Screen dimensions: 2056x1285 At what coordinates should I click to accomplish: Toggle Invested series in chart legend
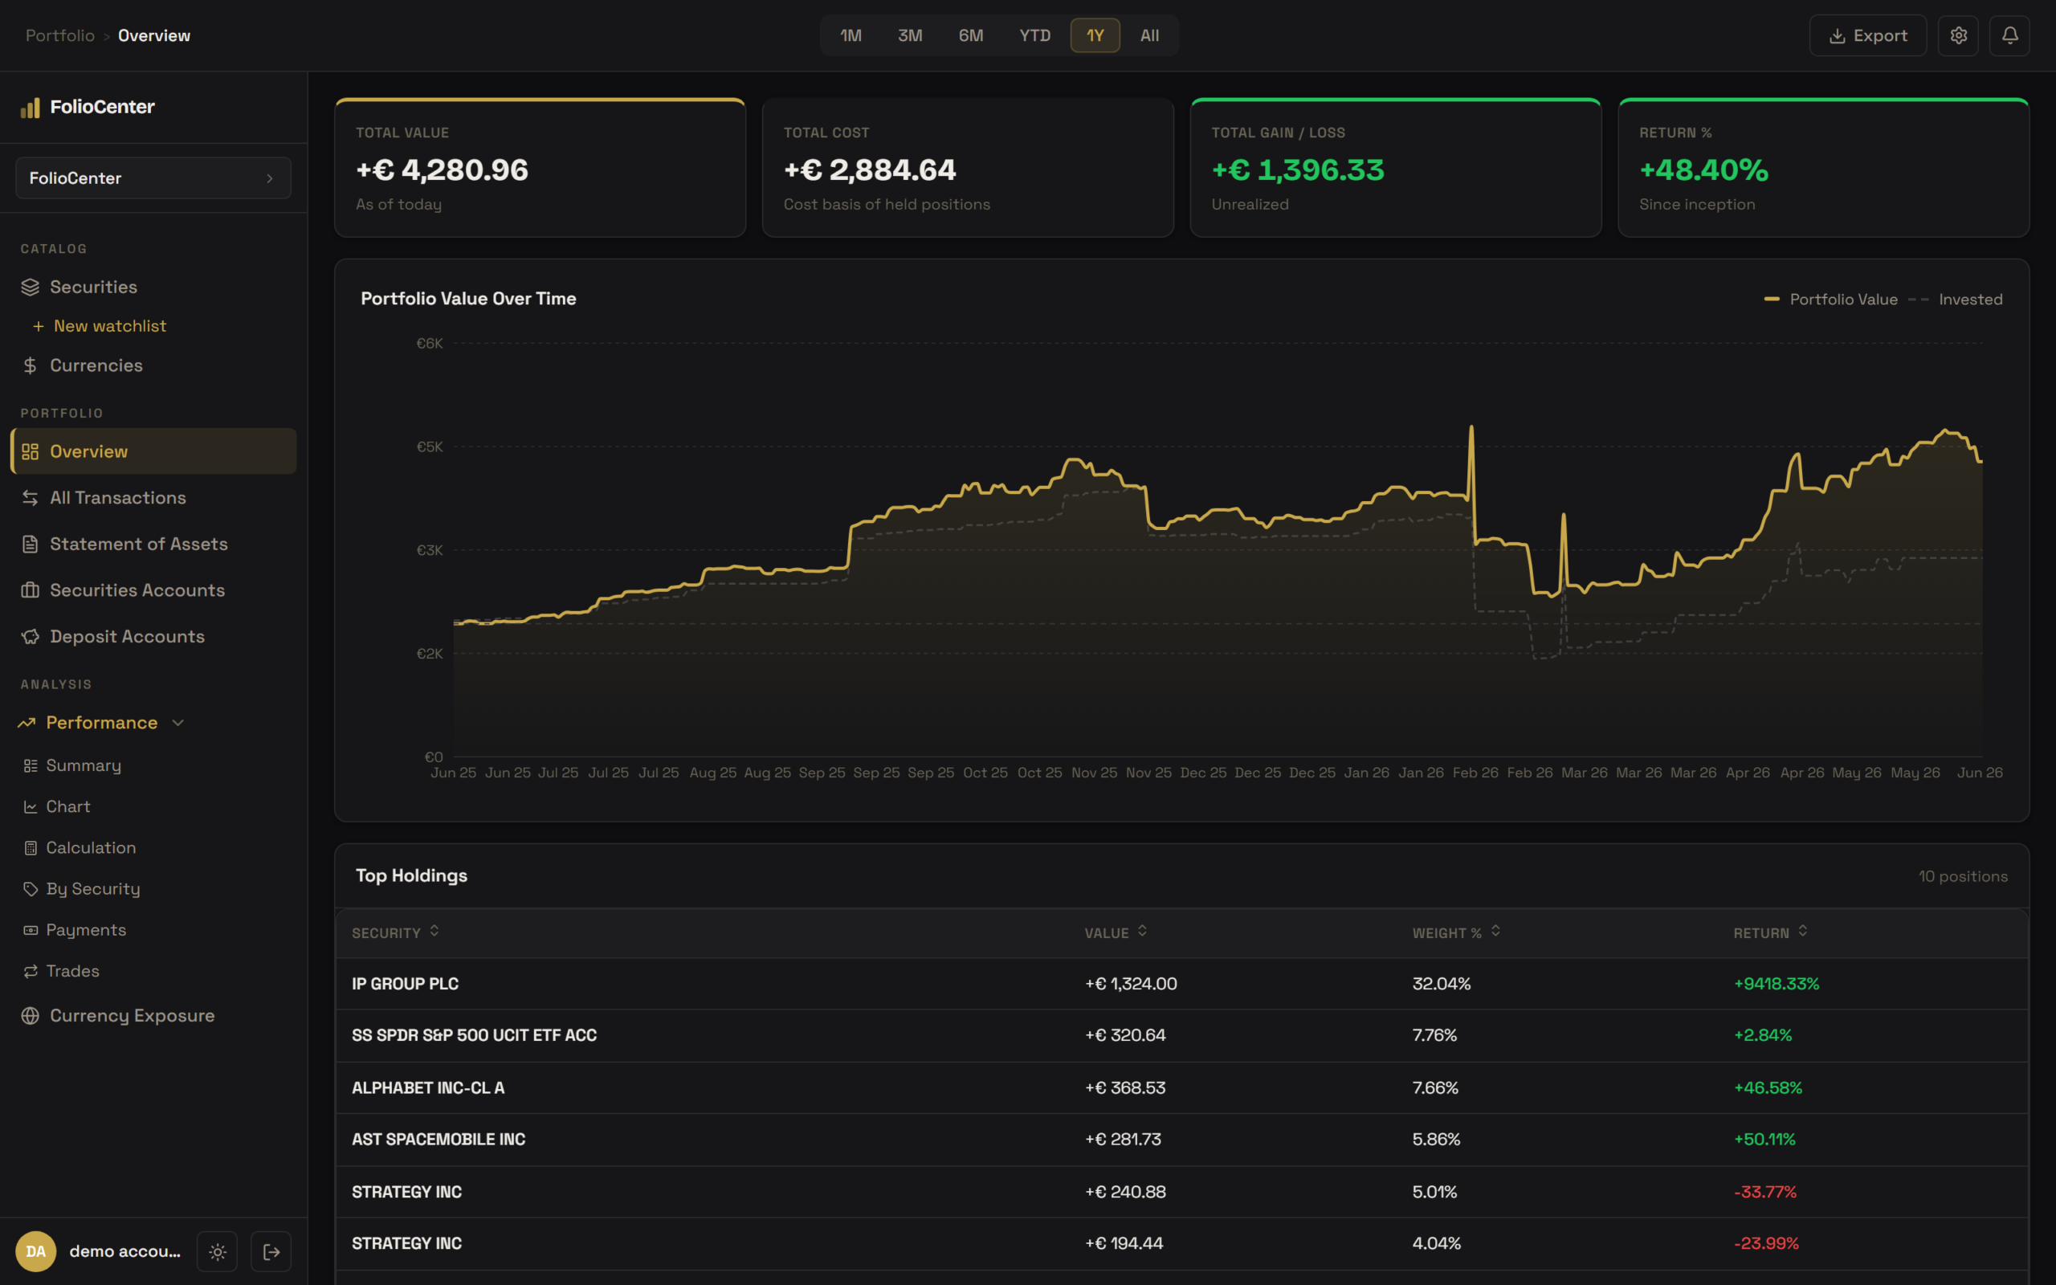[1956, 299]
